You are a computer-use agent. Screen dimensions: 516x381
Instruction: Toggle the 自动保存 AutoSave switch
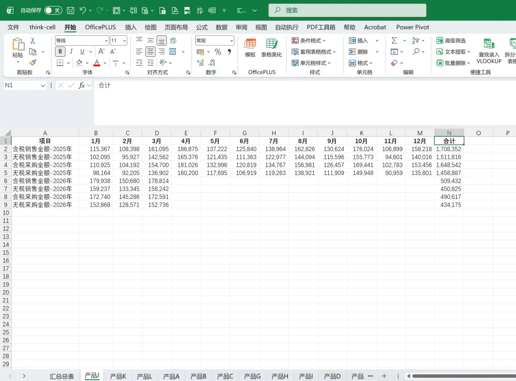tap(53, 11)
